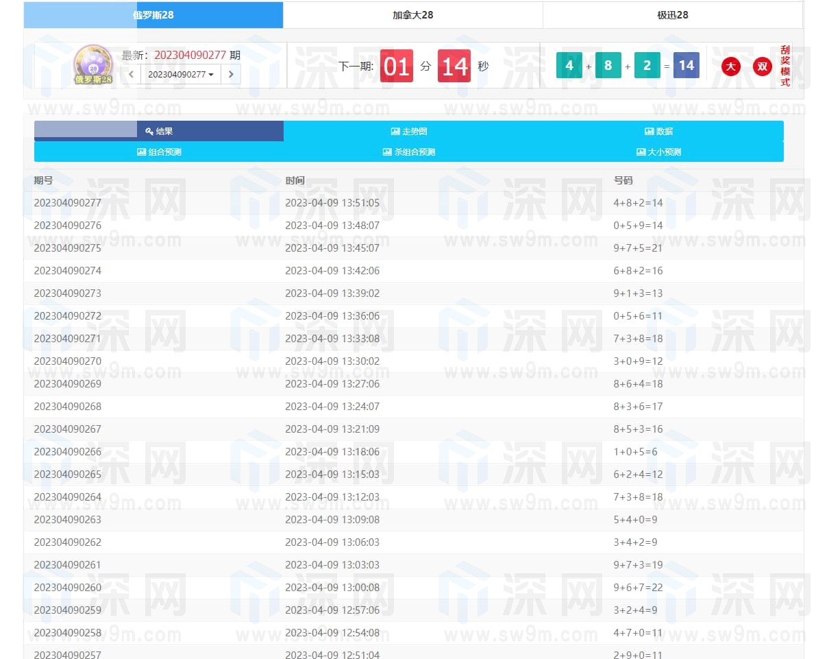Toggle 刮奖模式 scratch mode
This screenshot has width=829, height=659.
pos(785,66)
